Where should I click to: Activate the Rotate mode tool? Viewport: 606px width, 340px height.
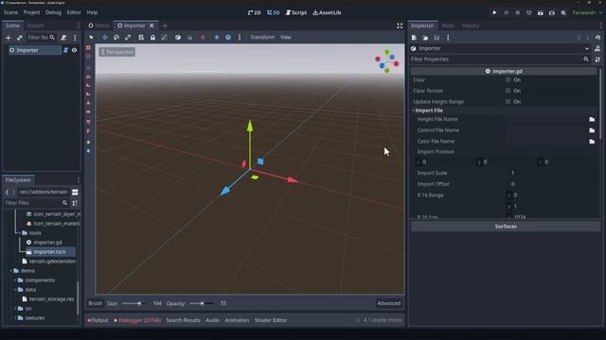pyautogui.click(x=116, y=38)
